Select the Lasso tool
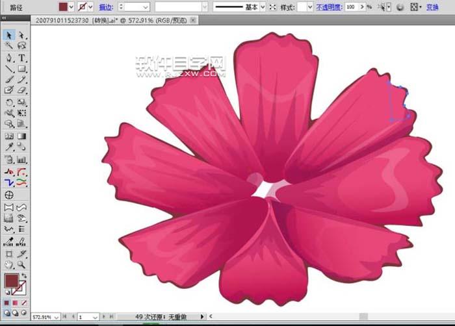 pos(21,46)
